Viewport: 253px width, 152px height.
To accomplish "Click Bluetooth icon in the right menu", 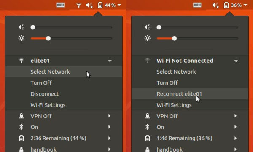I will coord(147,127).
